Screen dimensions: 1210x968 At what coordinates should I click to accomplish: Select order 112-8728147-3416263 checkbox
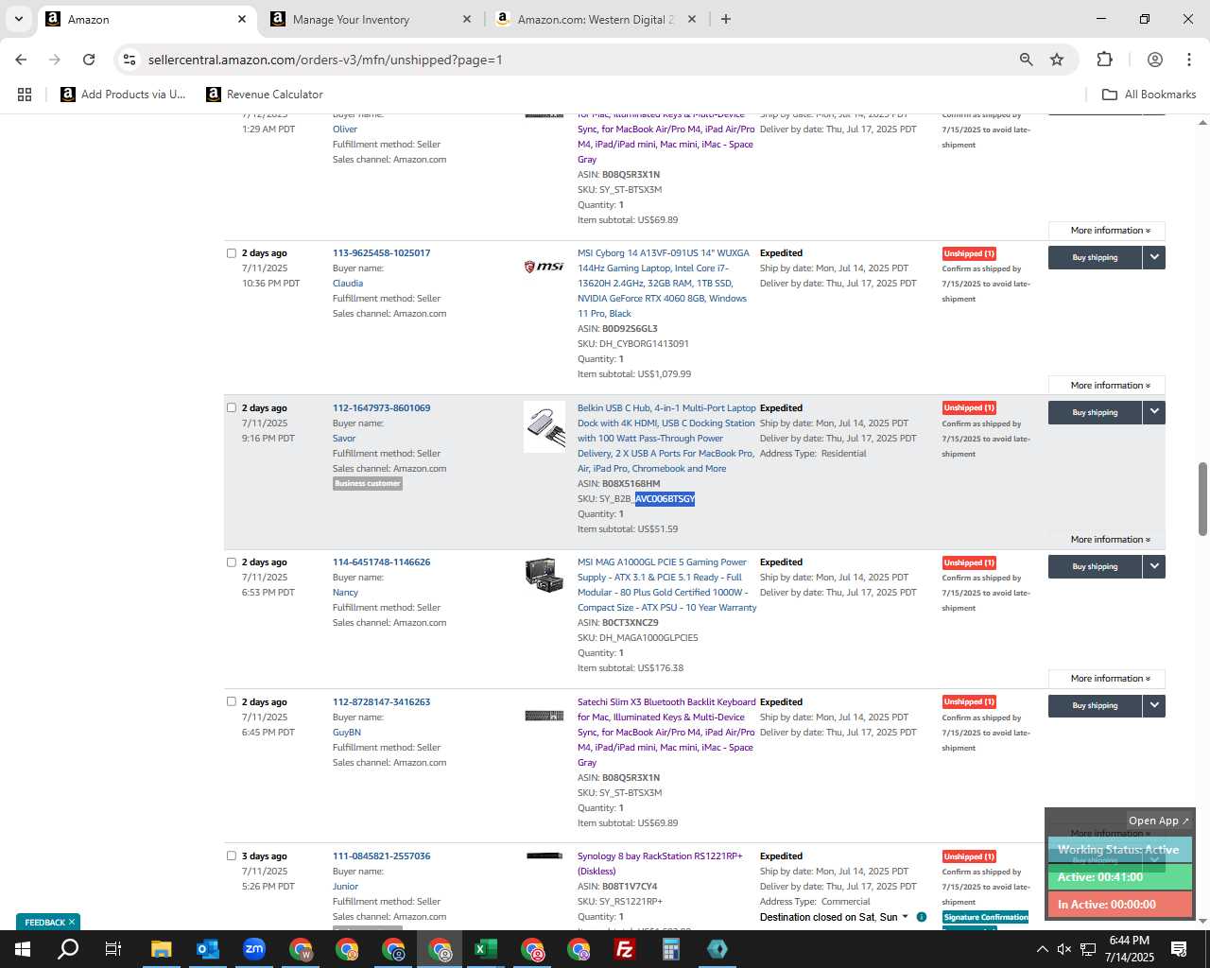(231, 702)
